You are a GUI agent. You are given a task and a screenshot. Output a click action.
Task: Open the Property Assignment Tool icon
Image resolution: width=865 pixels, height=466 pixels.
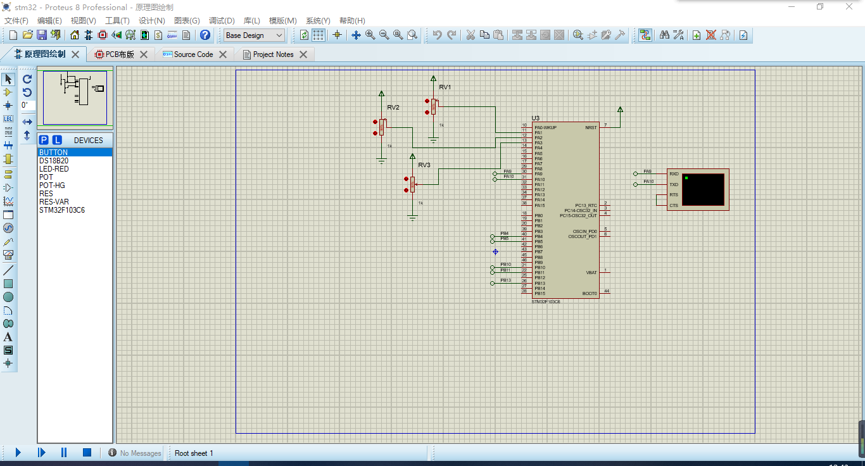point(678,35)
